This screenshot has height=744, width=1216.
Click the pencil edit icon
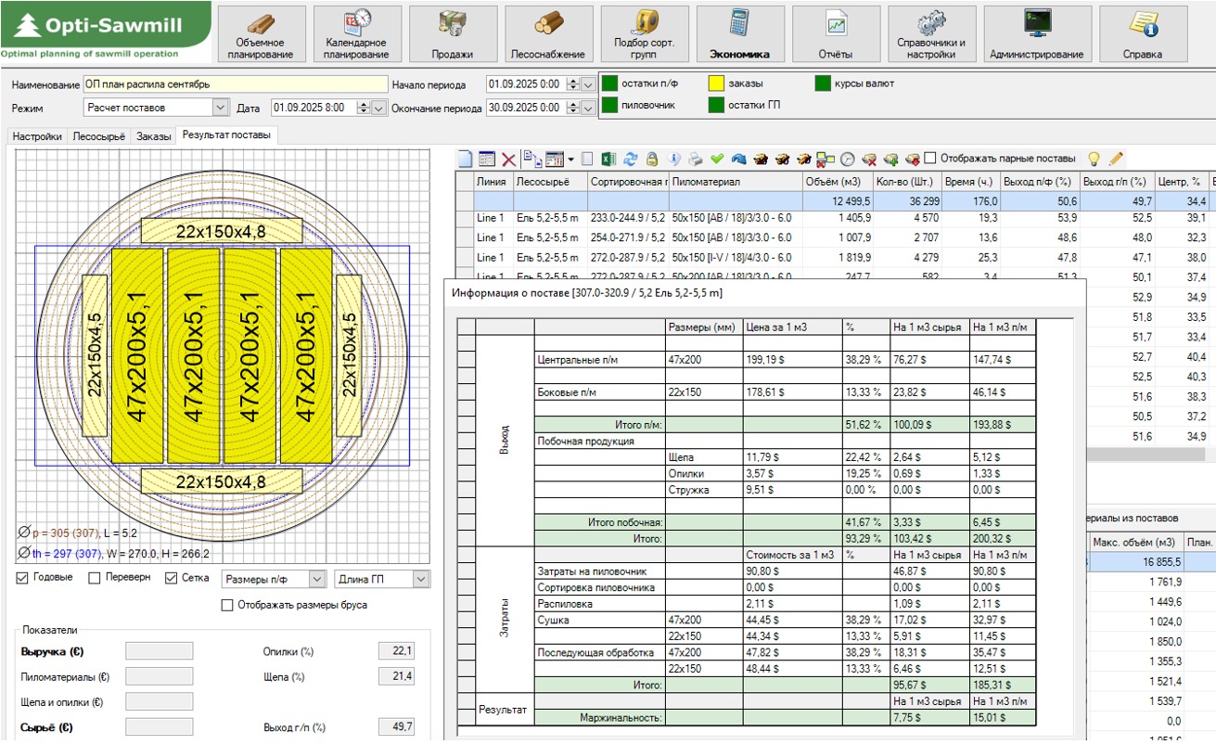coord(1116,159)
